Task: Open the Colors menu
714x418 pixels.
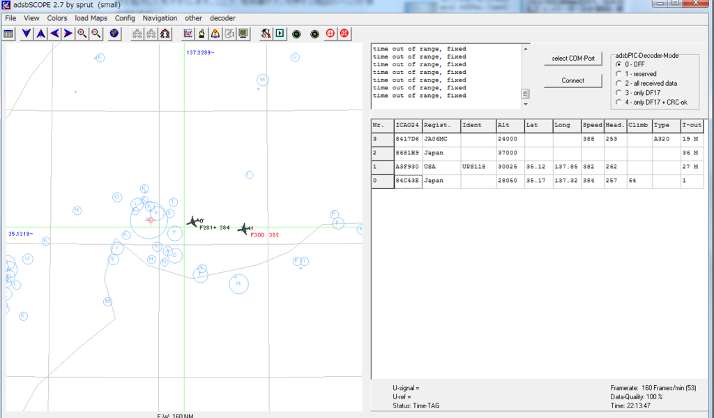Action: tap(57, 18)
